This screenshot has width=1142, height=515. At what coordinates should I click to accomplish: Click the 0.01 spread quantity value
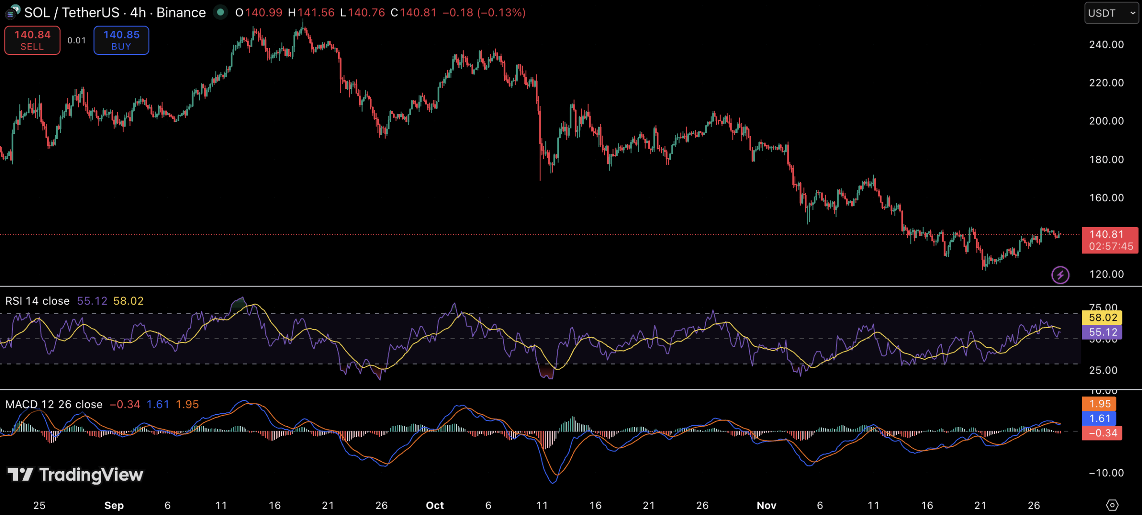click(76, 40)
